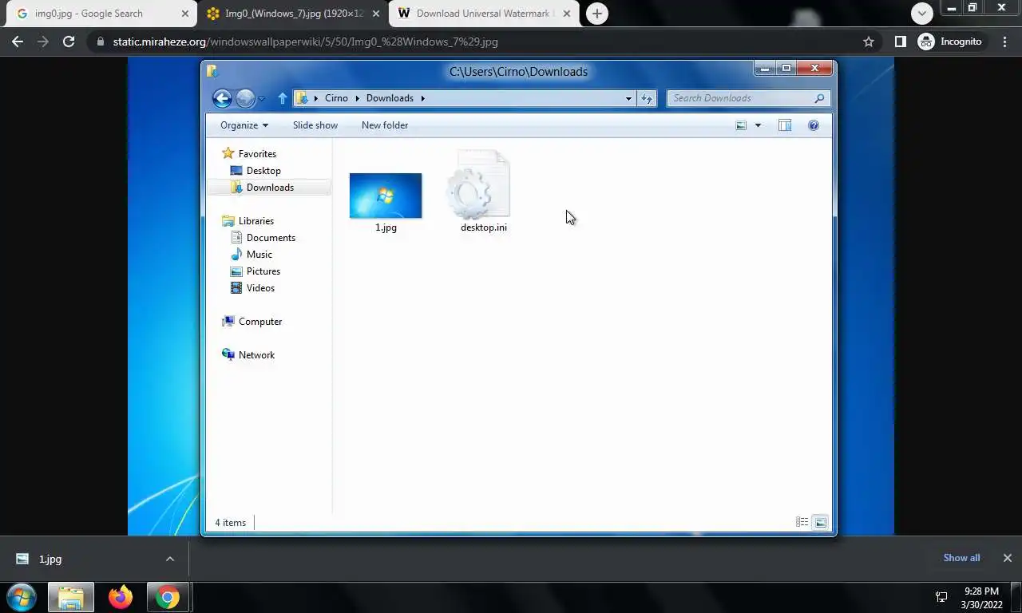This screenshot has height=613, width=1022.
Task: Open Firefox from taskbar
Action: (121, 597)
